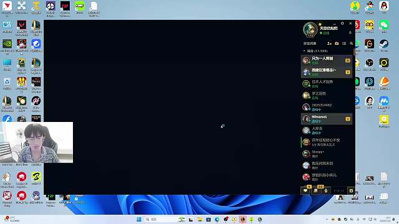The image size is (399, 224).
Task: Select friend Mlname1
Action: tap(327, 119)
